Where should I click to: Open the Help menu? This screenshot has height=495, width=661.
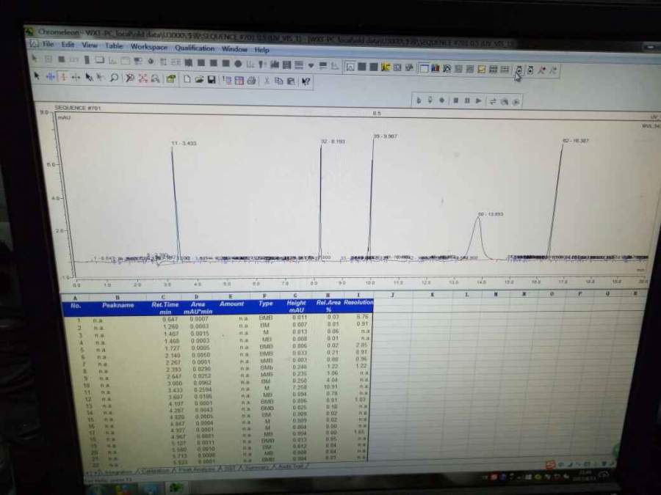pyautogui.click(x=261, y=50)
